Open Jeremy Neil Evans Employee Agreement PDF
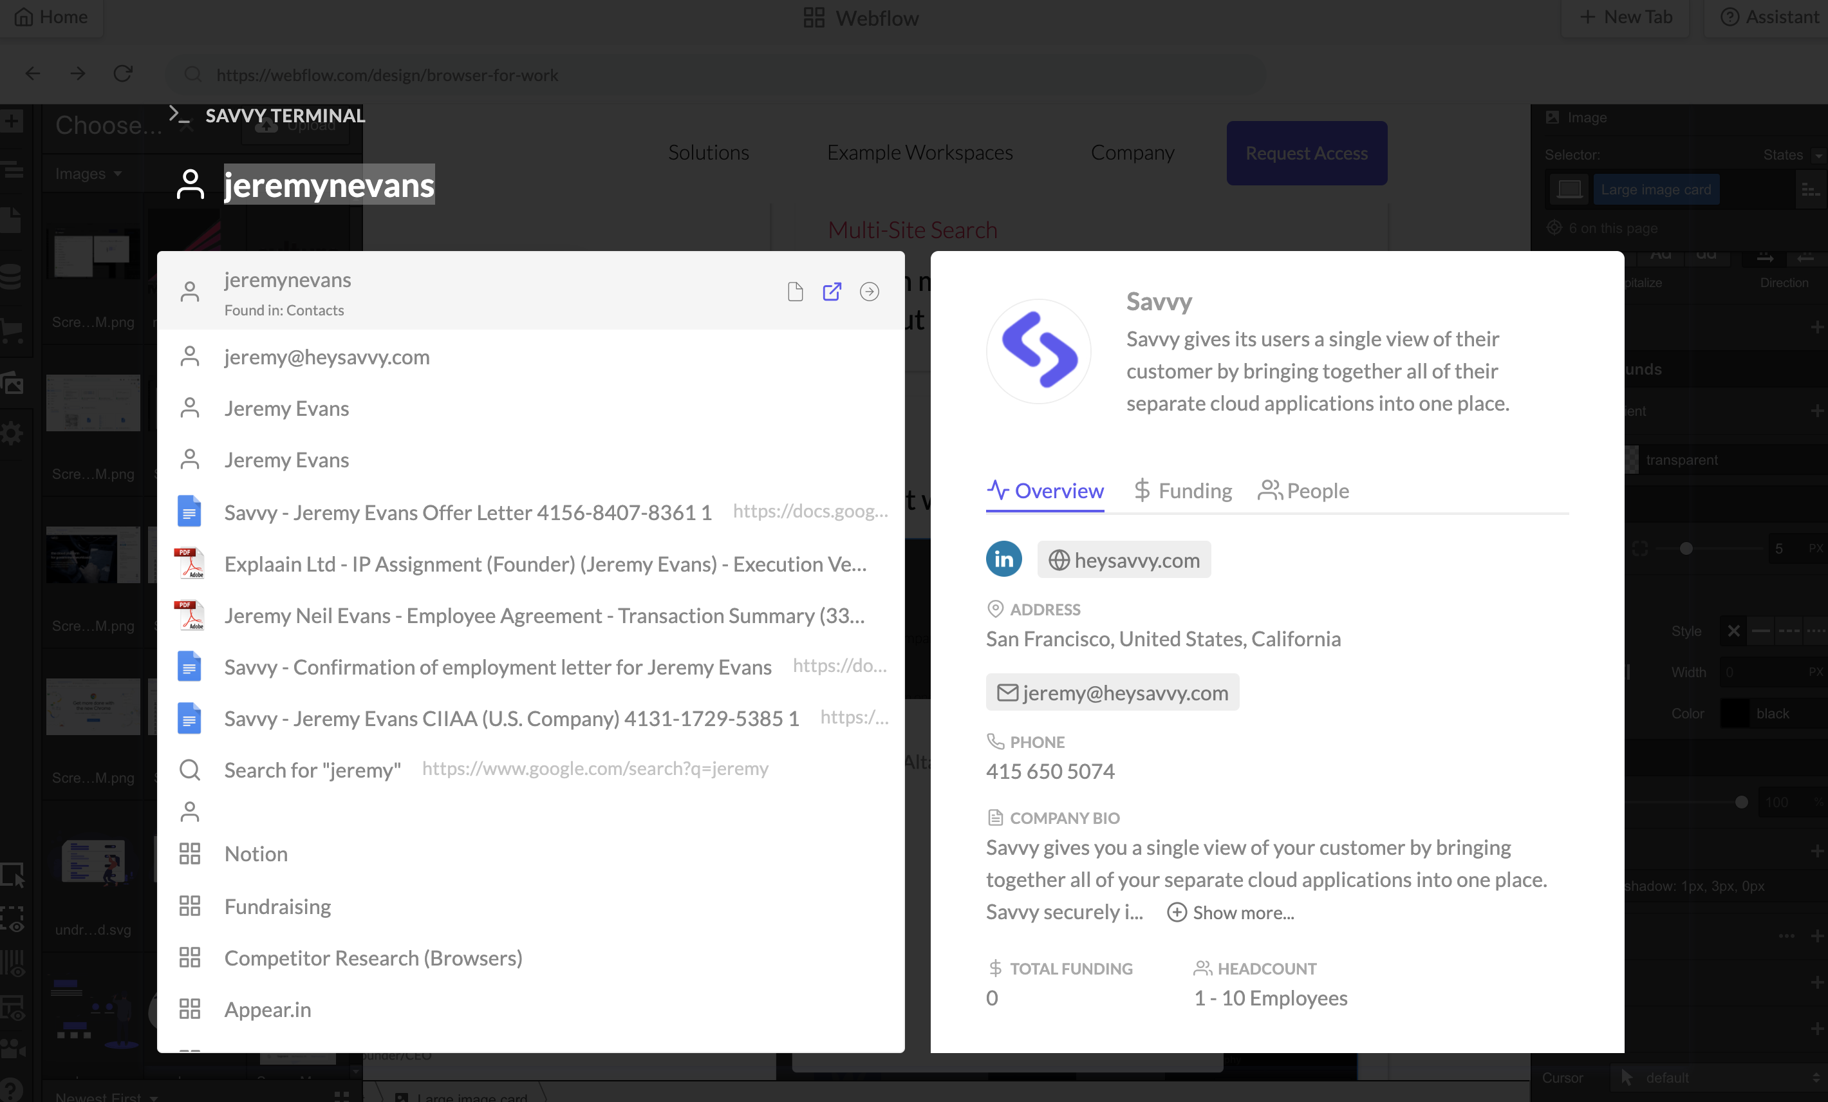 tap(532, 615)
